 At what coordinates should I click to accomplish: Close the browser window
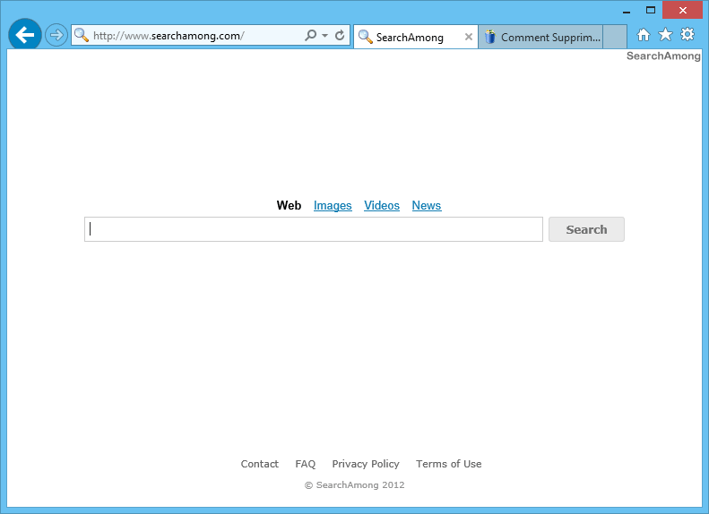click(x=682, y=10)
